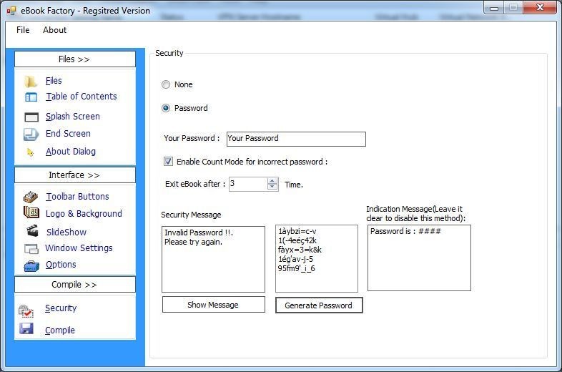Click the Compile floppy disk icon

pyautogui.click(x=26, y=328)
